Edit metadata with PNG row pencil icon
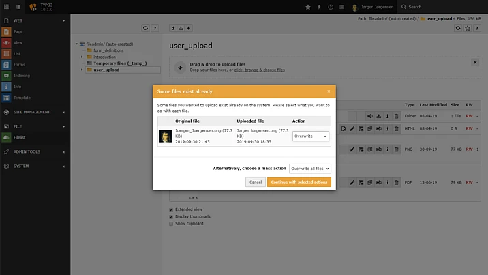This screenshot has width=488, height=275. click(352, 148)
